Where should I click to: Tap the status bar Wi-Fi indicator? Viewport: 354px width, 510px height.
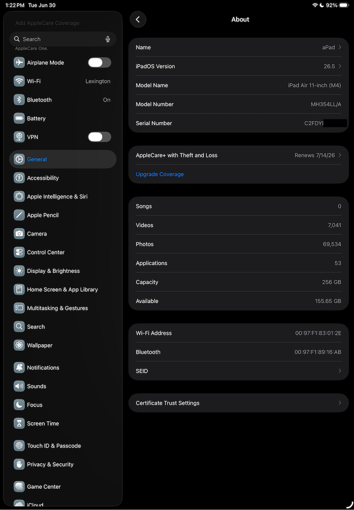click(x=315, y=6)
